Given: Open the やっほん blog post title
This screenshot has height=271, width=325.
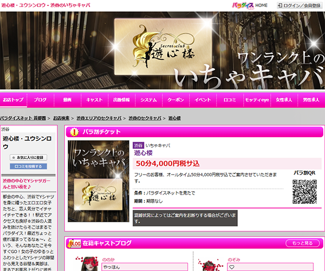Looking at the screenshot, I should 145,267.
